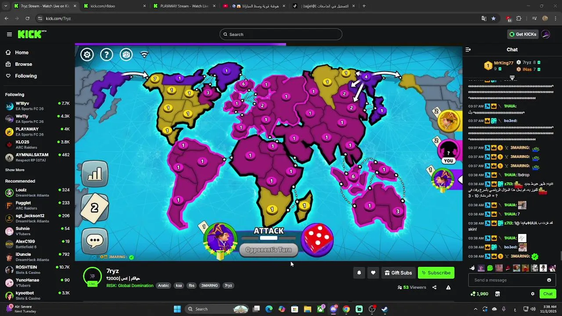562x316 pixels.
Task: Collapse the chat panel arrow icon
Action: tap(468, 50)
